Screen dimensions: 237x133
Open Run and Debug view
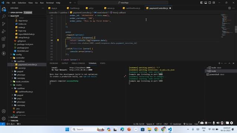pos(4,31)
